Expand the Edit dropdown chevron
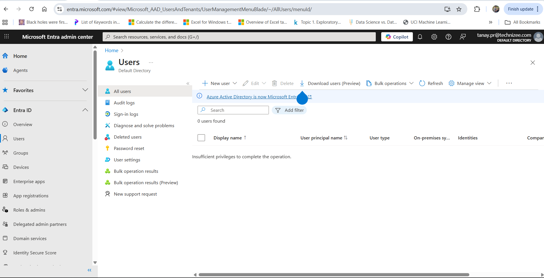The width and height of the screenshot is (544, 278). pyautogui.click(x=264, y=83)
